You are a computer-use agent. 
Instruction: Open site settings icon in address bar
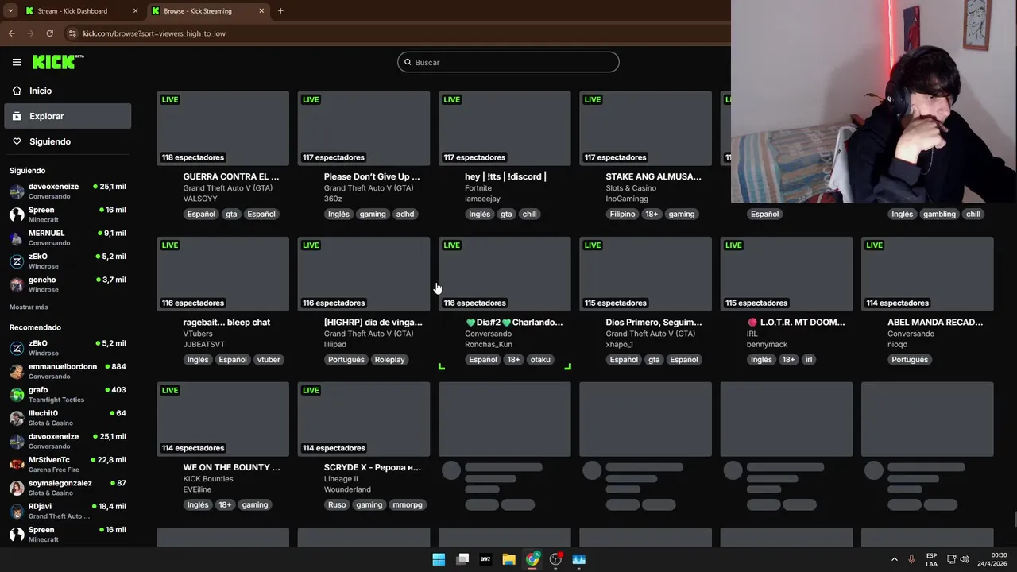(x=72, y=33)
